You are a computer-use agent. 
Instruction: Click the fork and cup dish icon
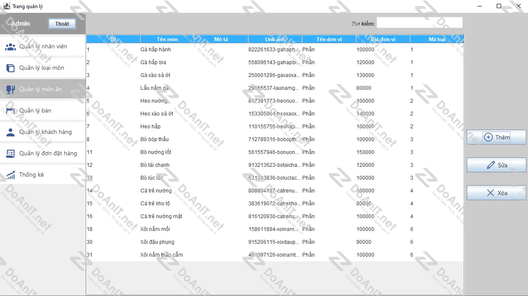[10, 89]
